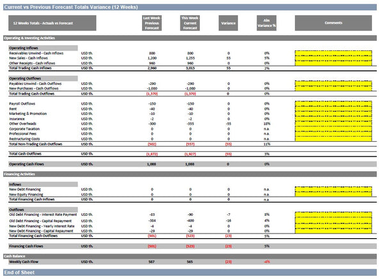The image size is (384, 279).
Task: Click the yellow comment cell for Receivables Unwind
Action: pos(333,53)
